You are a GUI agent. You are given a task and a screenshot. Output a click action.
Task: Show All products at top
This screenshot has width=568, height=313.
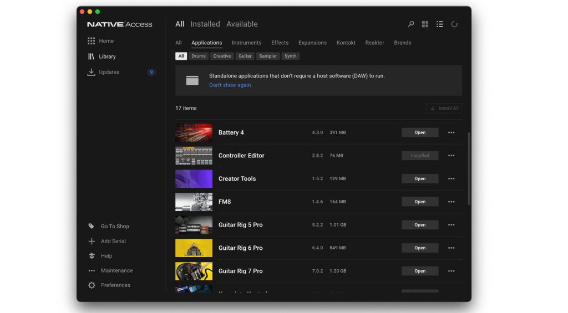click(180, 24)
